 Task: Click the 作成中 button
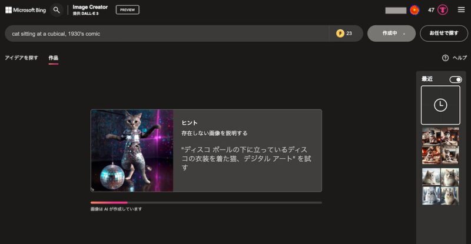392,34
